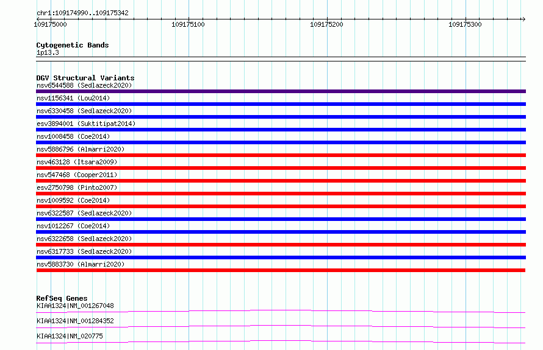This screenshot has height=350, width=543.
Task: Select variant esv3894001 (Suktitipat2014) label
Action: [x=86, y=124]
